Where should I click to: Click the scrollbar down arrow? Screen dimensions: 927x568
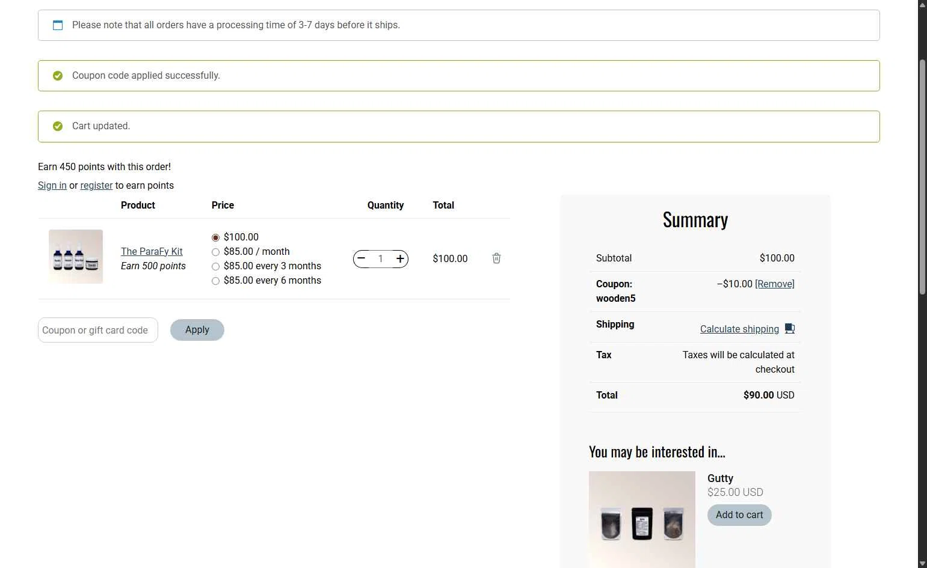click(x=922, y=564)
